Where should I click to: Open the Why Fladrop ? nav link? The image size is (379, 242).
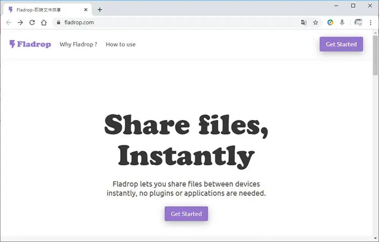point(78,44)
